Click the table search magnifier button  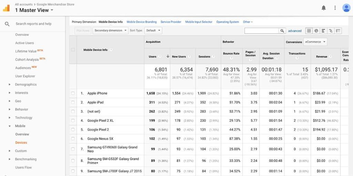click(282, 31)
